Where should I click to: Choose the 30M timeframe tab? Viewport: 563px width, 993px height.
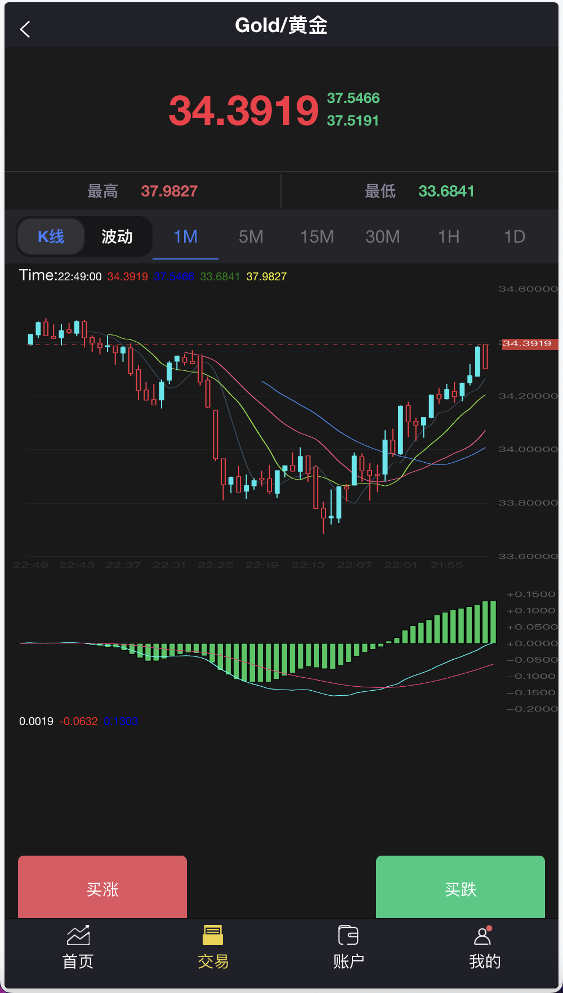coord(383,236)
